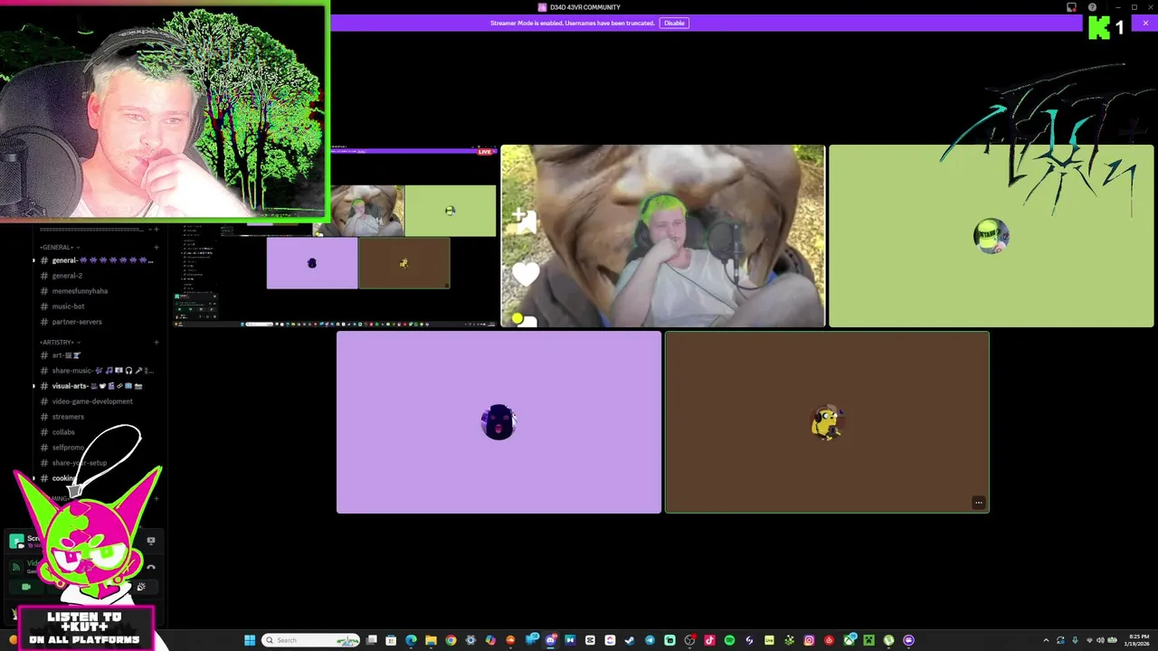Focus the LIVE screen share tile
The image size is (1158, 651).
(336, 236)
